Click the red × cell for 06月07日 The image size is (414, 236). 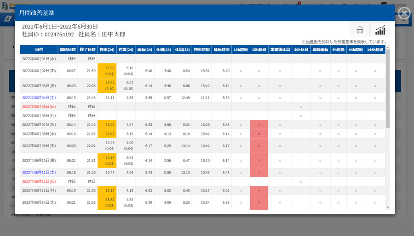[x=259, y=125]
